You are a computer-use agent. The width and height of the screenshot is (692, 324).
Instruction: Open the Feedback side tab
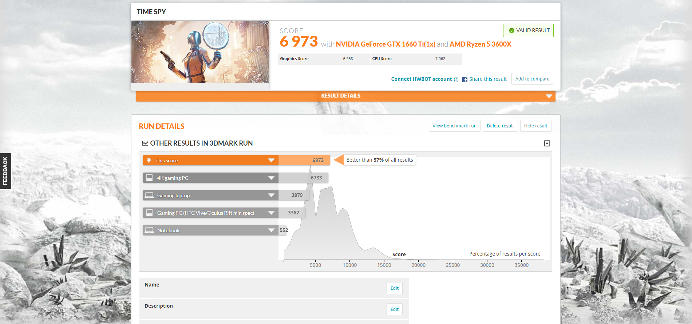[5, 171]
